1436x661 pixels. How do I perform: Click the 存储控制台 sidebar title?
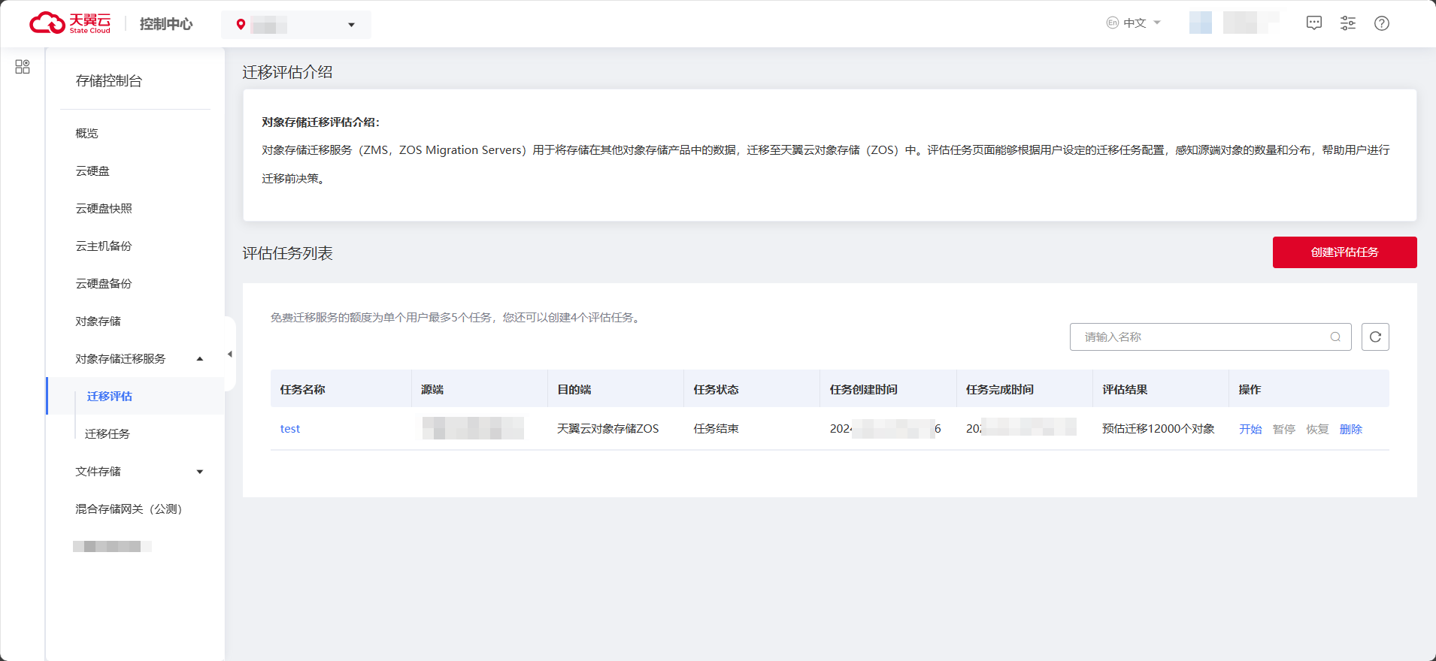(108, 80)
